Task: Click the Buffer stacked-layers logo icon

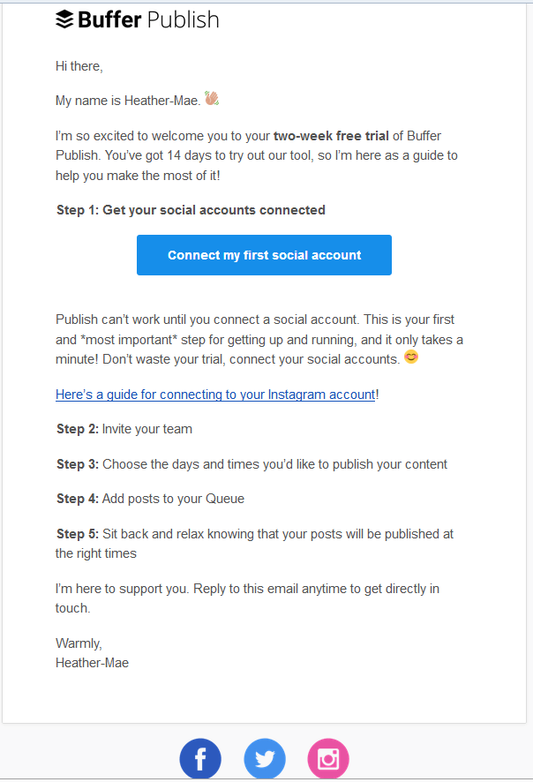Action: (64, 19)
